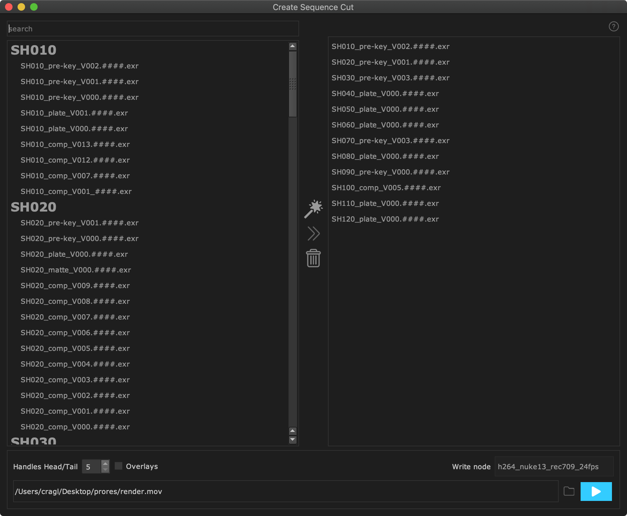Open the Write node dropdown
This screenshot has height=516, width=627.
(x=554, y=467)
